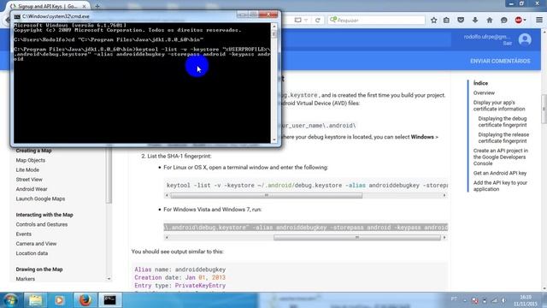Open Location data page
This screenshot has width=547, height=308.
(32, 253)
